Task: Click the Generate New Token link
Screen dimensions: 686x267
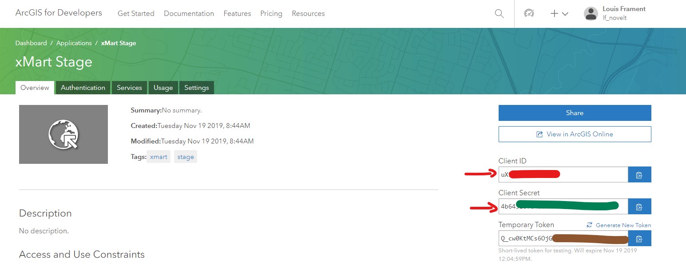Action: tap(619, 225)
